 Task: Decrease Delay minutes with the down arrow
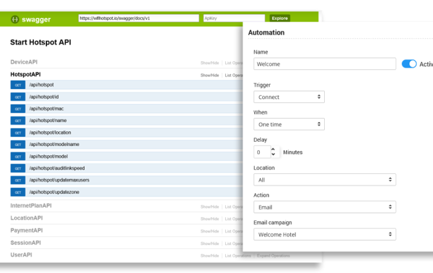point(273,155)
